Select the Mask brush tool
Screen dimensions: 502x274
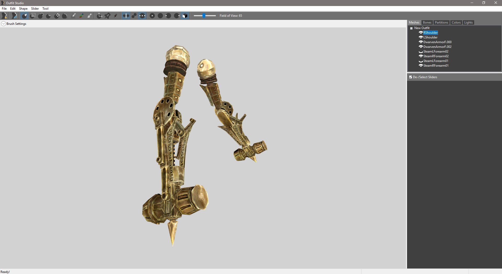tap(32, 16)
